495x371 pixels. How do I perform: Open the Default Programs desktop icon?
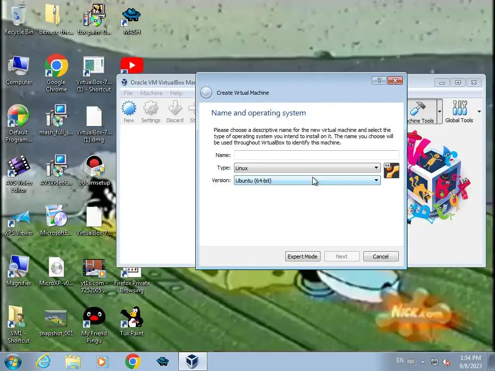18,123
